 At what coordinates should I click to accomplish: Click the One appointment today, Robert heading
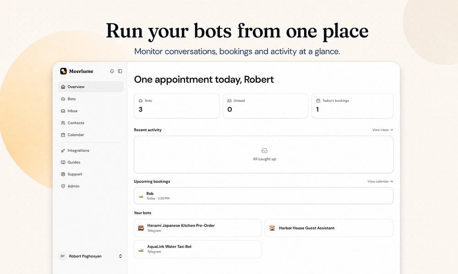coord(204,79)
